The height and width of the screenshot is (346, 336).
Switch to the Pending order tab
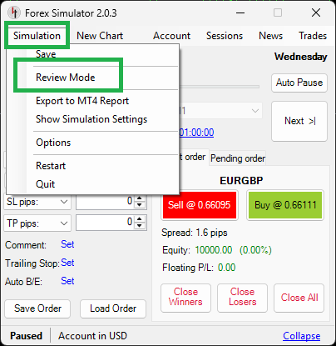click(238, 158)
